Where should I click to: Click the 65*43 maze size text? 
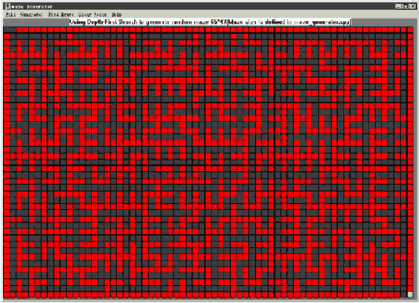pyautogui.click(x=218, y=22)
